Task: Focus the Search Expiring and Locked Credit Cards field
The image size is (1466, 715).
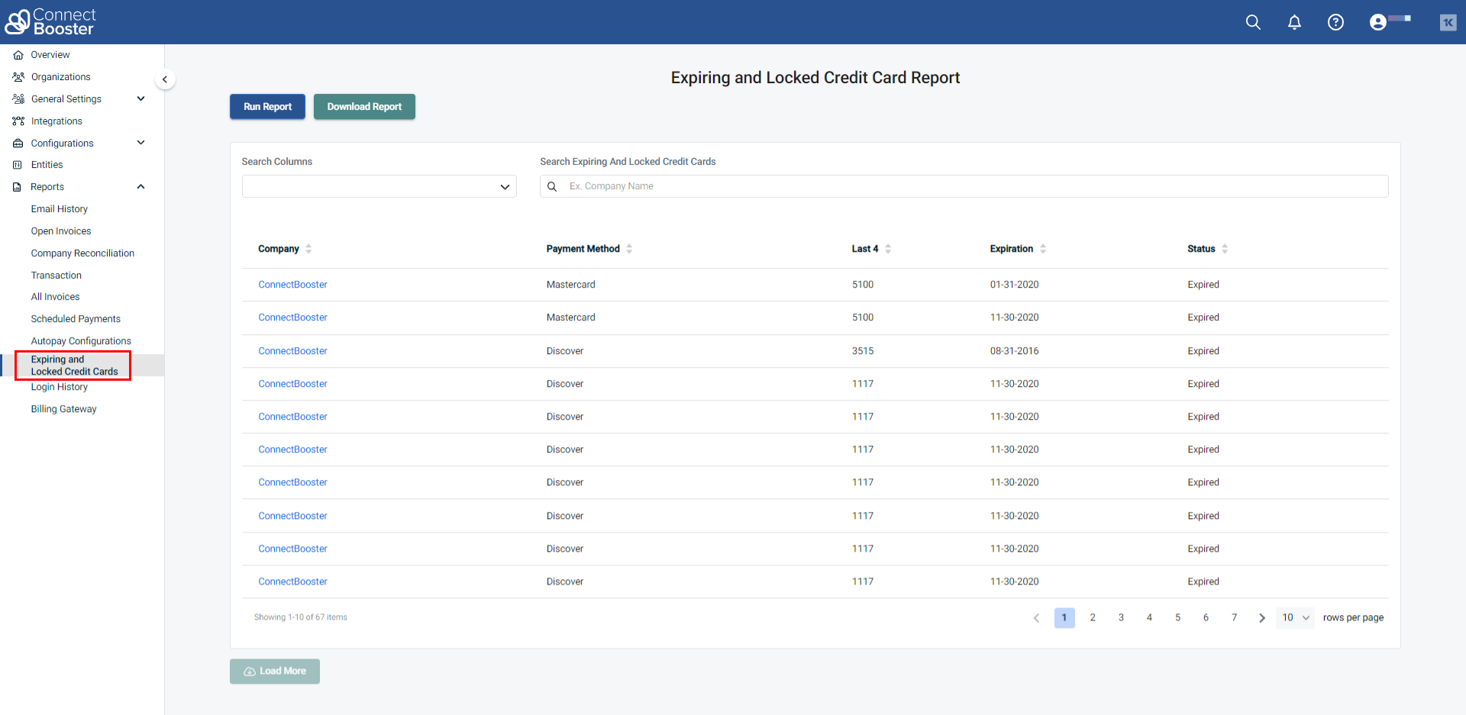Action: (964, 186)
